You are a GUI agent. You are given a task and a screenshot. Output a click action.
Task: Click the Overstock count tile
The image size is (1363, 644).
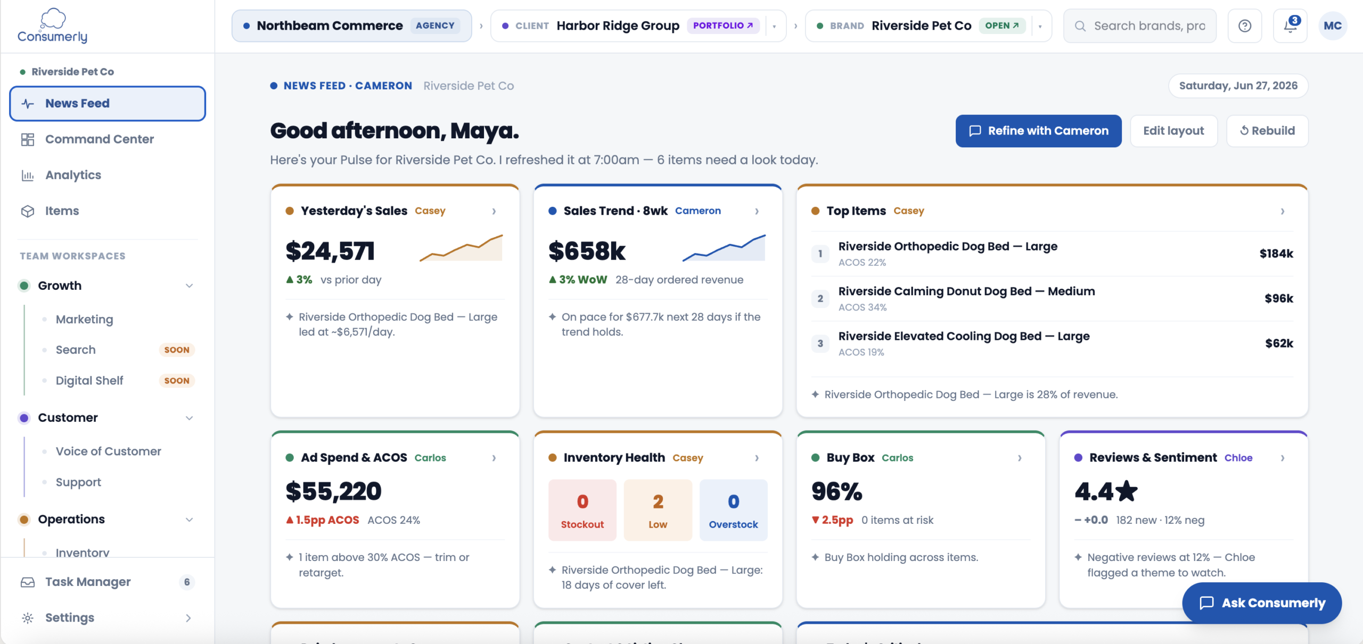tap(733, 511)
